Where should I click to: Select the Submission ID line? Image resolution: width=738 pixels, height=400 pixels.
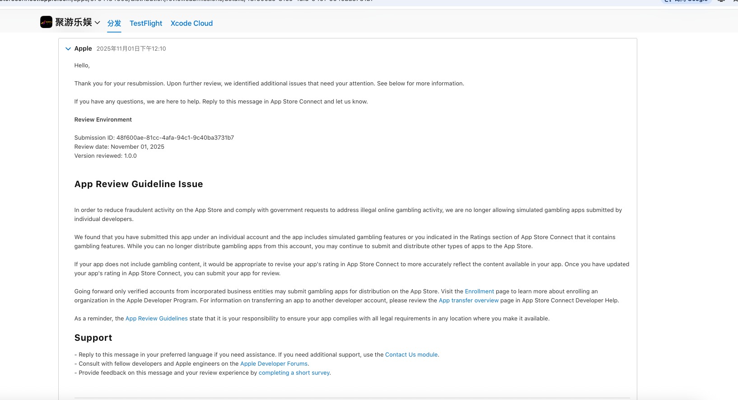[154, 138]
